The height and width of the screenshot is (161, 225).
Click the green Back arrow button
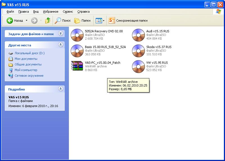[x=10, y=21]
